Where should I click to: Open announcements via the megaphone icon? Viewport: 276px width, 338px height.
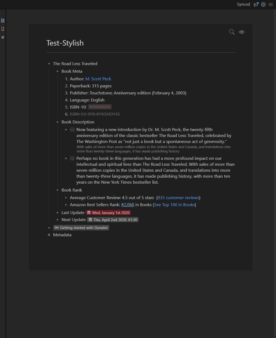coord(256,4)
